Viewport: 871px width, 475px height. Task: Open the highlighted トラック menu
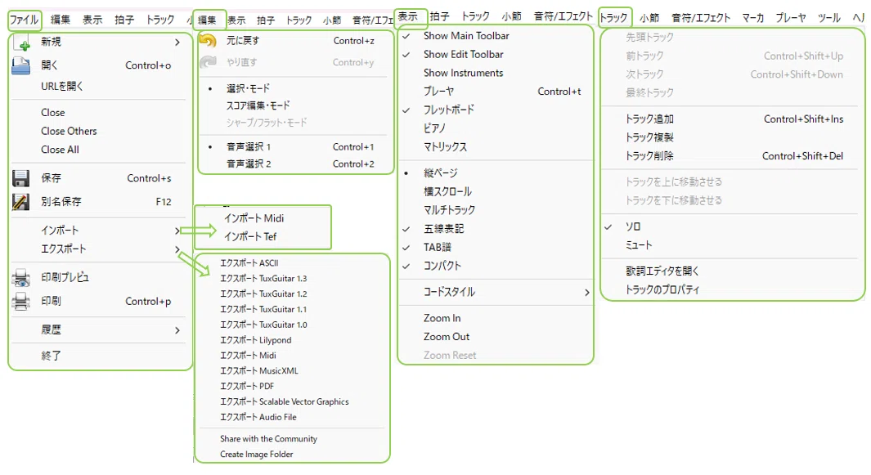(614, 17)
